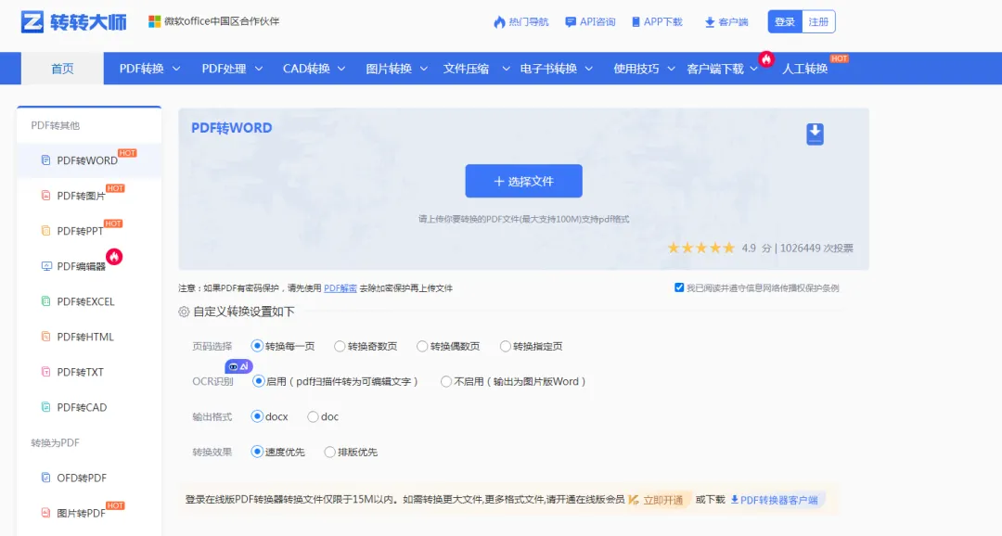This screenshot has width=1002, height=536.
Task: Click the 立即开通 membership link
Action: (x=662, y=500)
